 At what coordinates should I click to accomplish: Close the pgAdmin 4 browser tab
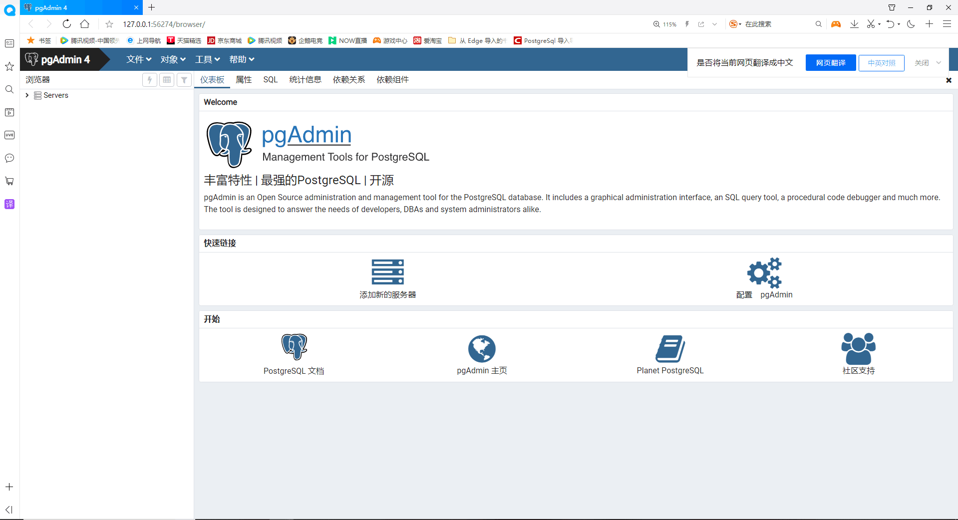tap(136, 7)
